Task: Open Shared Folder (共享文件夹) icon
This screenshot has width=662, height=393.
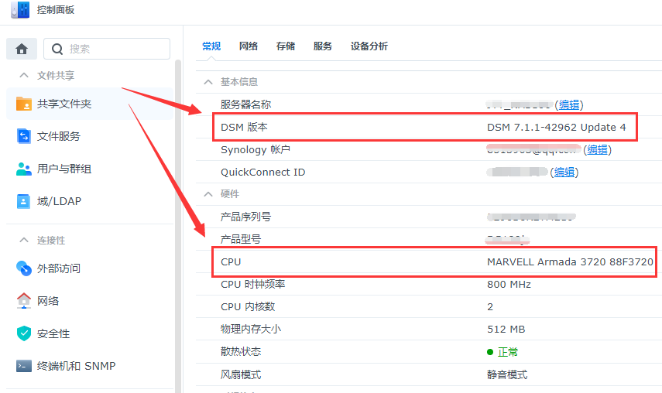Action: tap(24, 104)
